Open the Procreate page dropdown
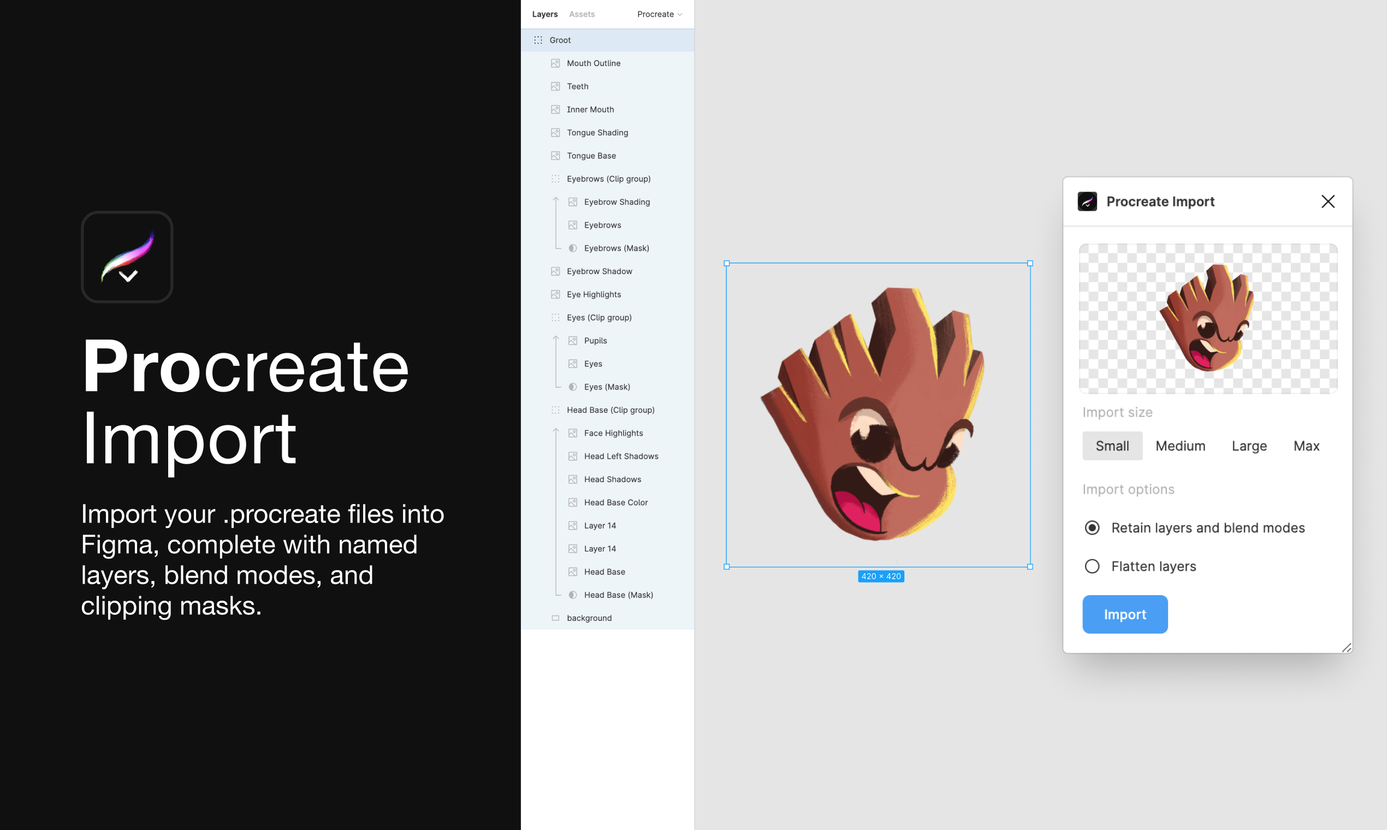 tap(660, 14)
